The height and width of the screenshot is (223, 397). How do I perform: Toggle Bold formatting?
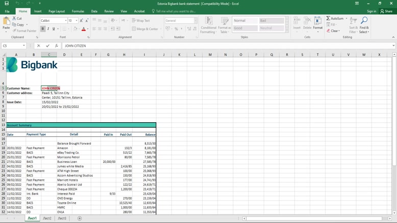tap(43, 29)
